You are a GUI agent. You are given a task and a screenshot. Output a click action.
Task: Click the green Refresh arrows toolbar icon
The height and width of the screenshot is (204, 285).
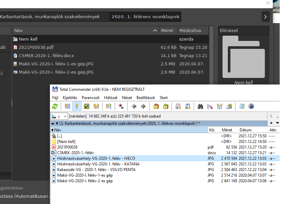55,106
